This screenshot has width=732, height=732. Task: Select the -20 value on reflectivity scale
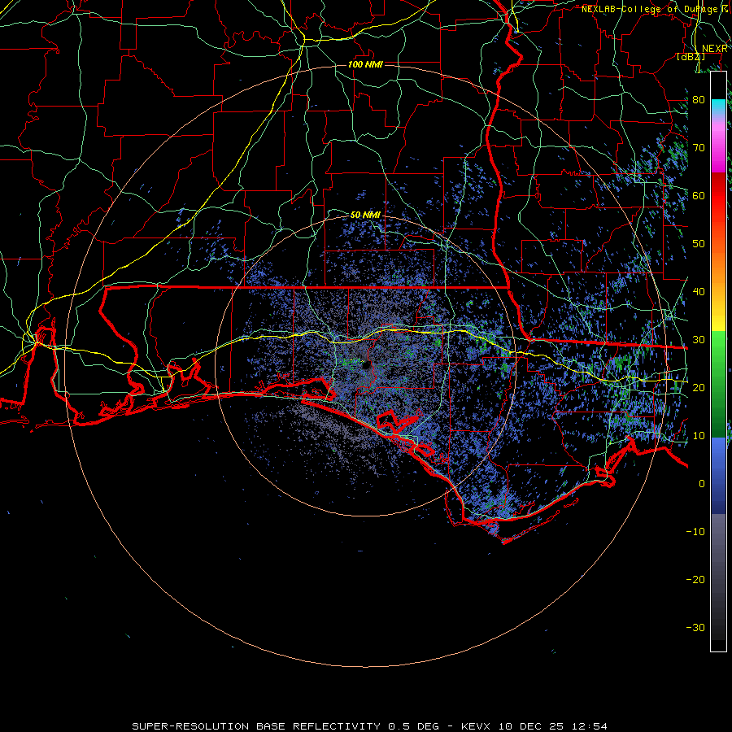695,580
